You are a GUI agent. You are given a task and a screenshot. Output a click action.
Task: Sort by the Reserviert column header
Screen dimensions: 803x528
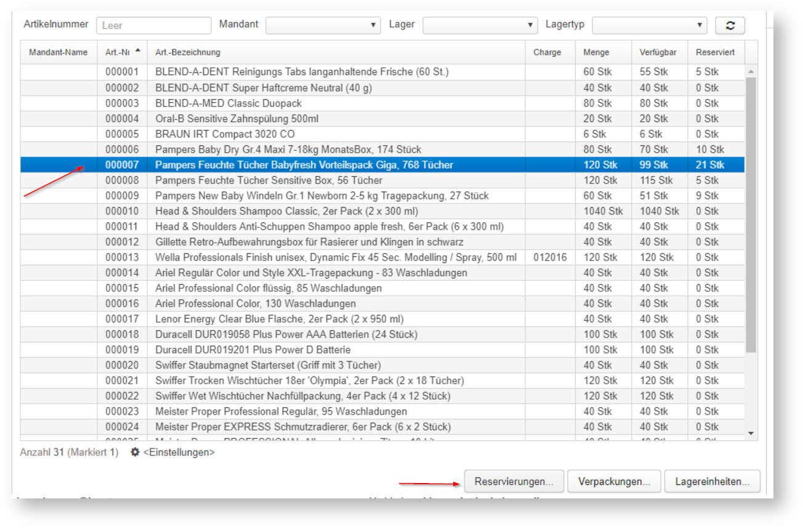(716, 52)
